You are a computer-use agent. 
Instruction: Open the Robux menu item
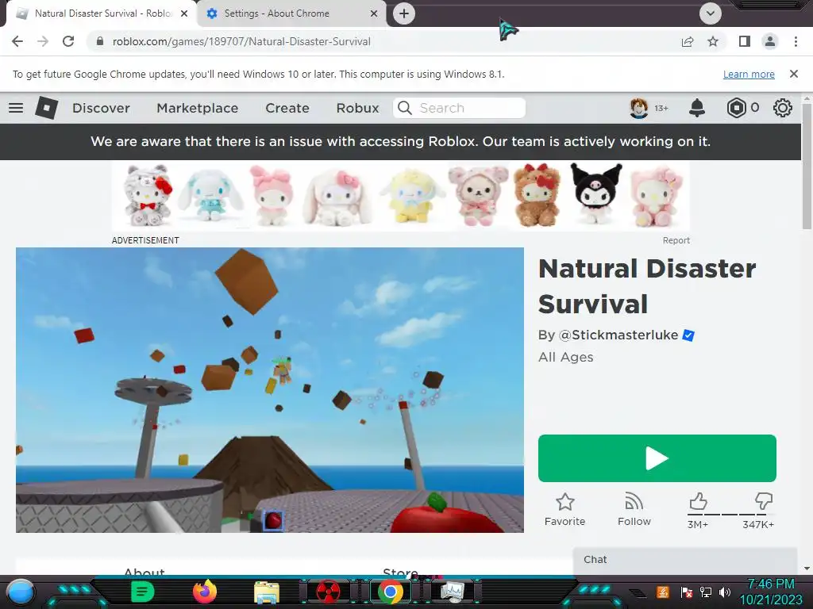pyautogui.click(x=358, y=108)
